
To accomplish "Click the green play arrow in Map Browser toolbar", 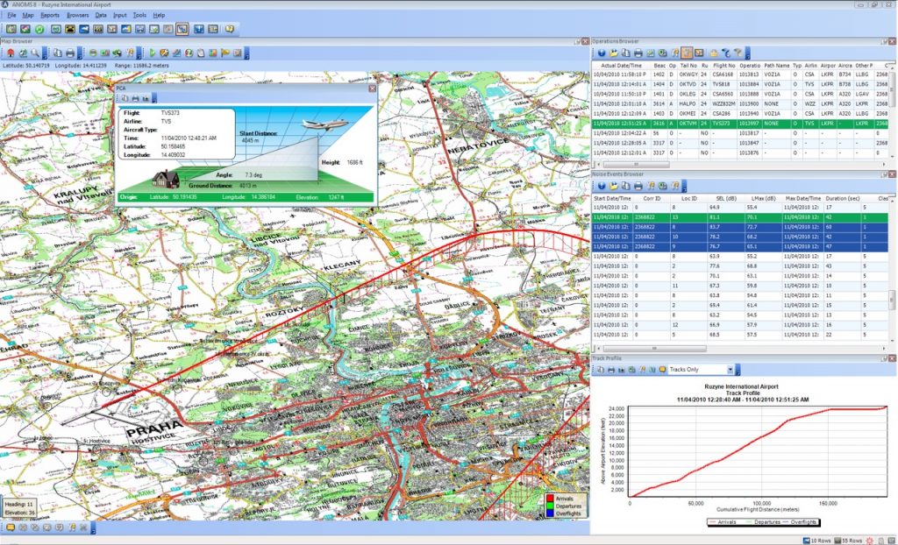I will (153, 53).
